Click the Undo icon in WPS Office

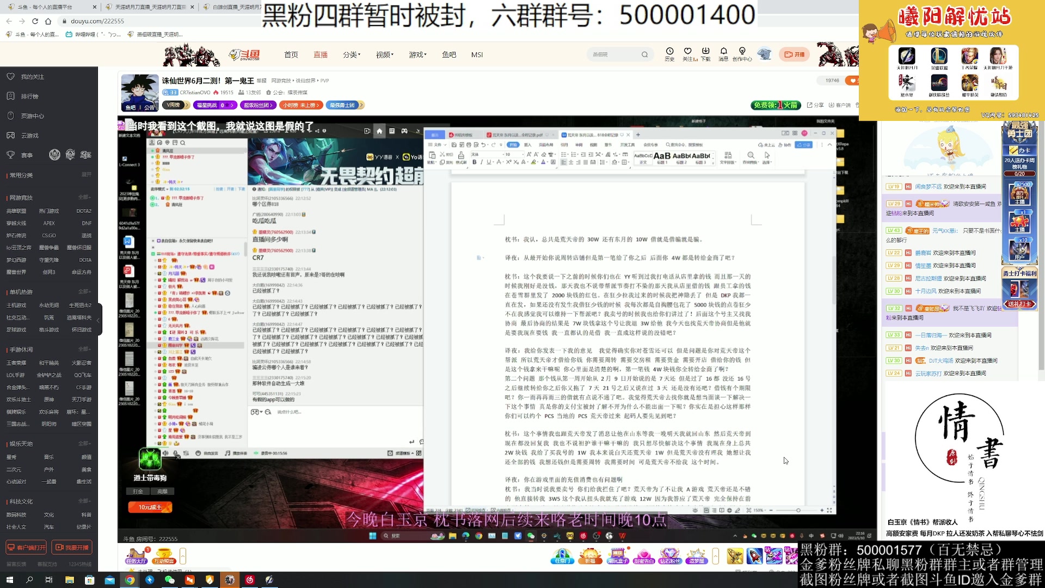pos(483,145)
